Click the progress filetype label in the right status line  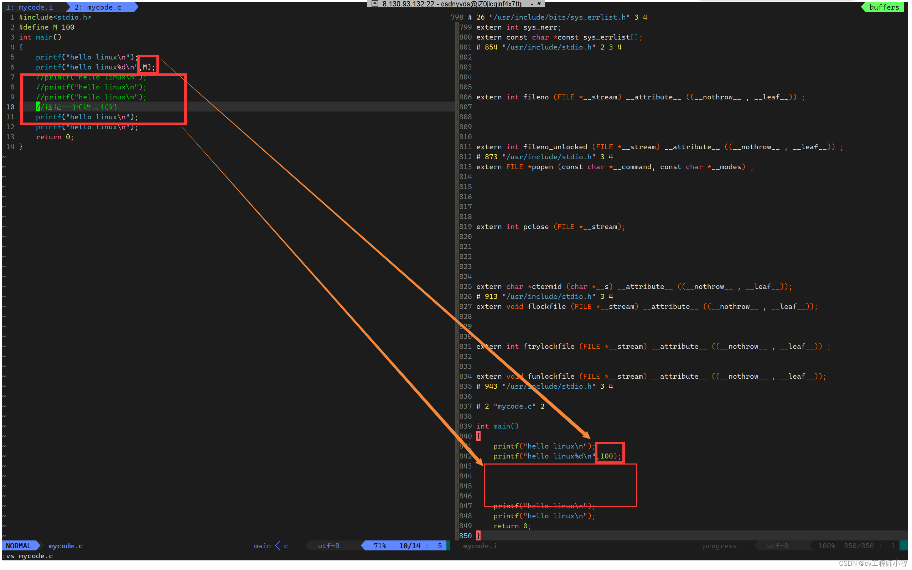tap(719, 546)
